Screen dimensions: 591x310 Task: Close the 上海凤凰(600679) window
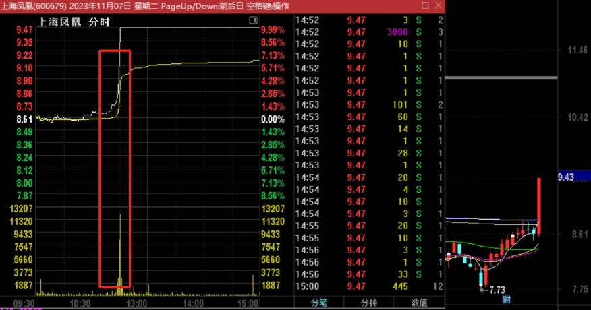438,5
